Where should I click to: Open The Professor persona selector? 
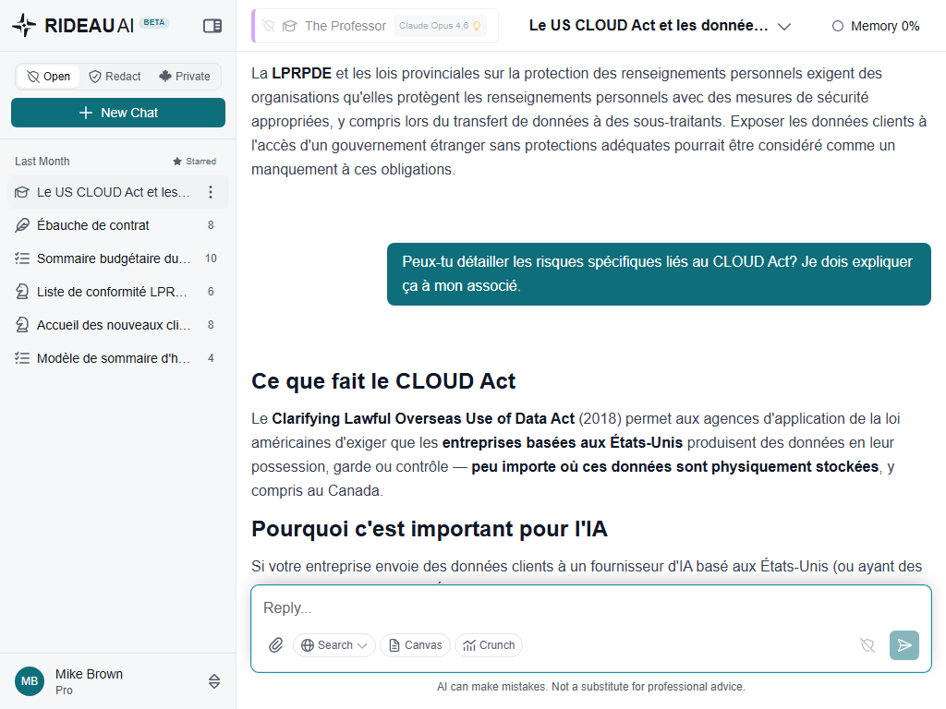[375, 26]
